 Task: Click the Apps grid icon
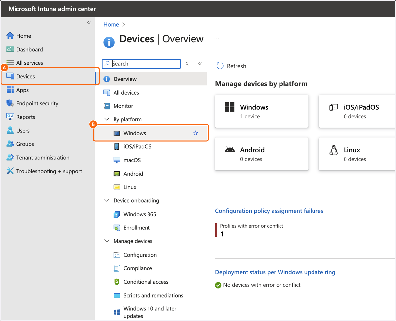point(10,90)
